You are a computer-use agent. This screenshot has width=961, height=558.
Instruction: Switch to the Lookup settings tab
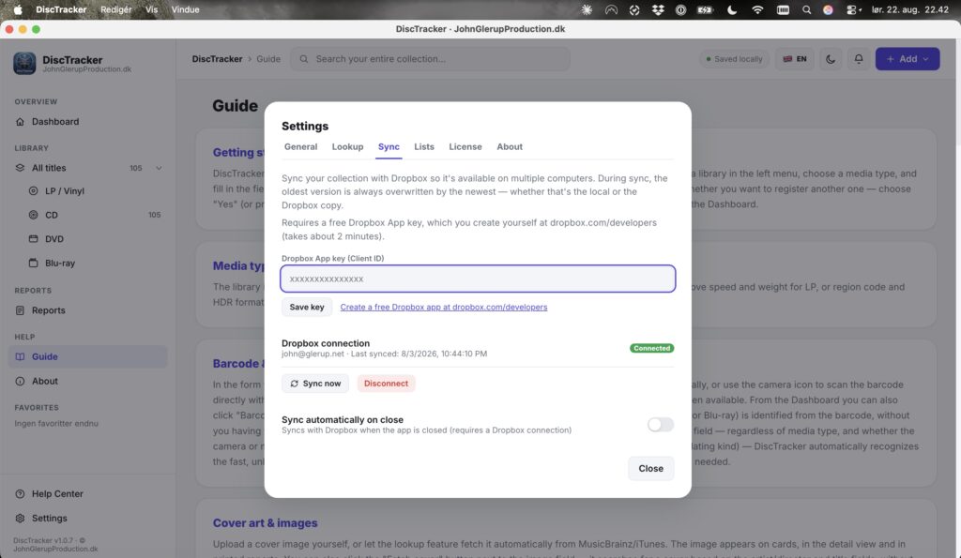click(347, 147)
